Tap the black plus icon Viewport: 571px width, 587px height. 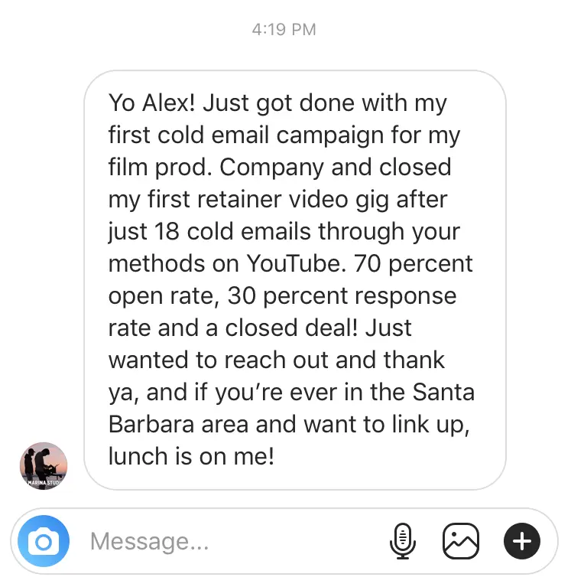522,541
